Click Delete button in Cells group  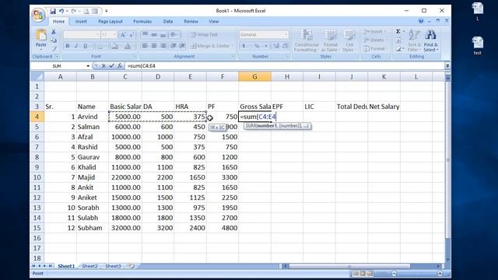[374, 40]
